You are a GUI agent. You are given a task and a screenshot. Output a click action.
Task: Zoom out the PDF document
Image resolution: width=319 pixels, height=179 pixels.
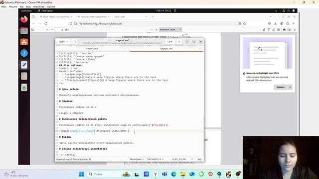click(151, 30)
